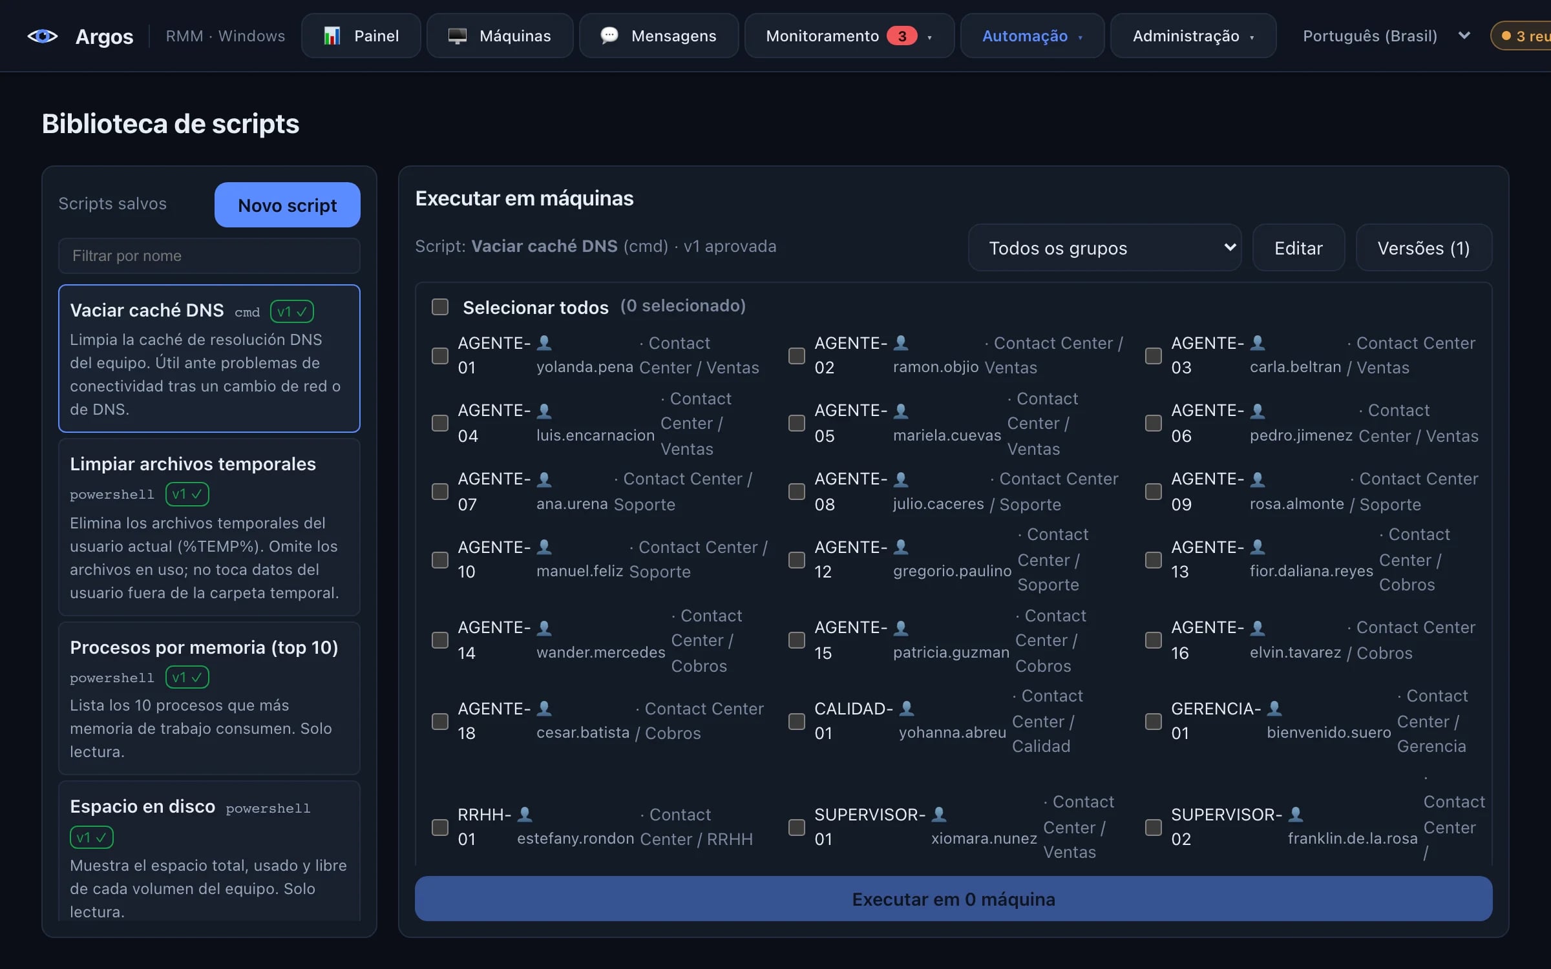Switch to the Mensagens tab

click(659, 36)
